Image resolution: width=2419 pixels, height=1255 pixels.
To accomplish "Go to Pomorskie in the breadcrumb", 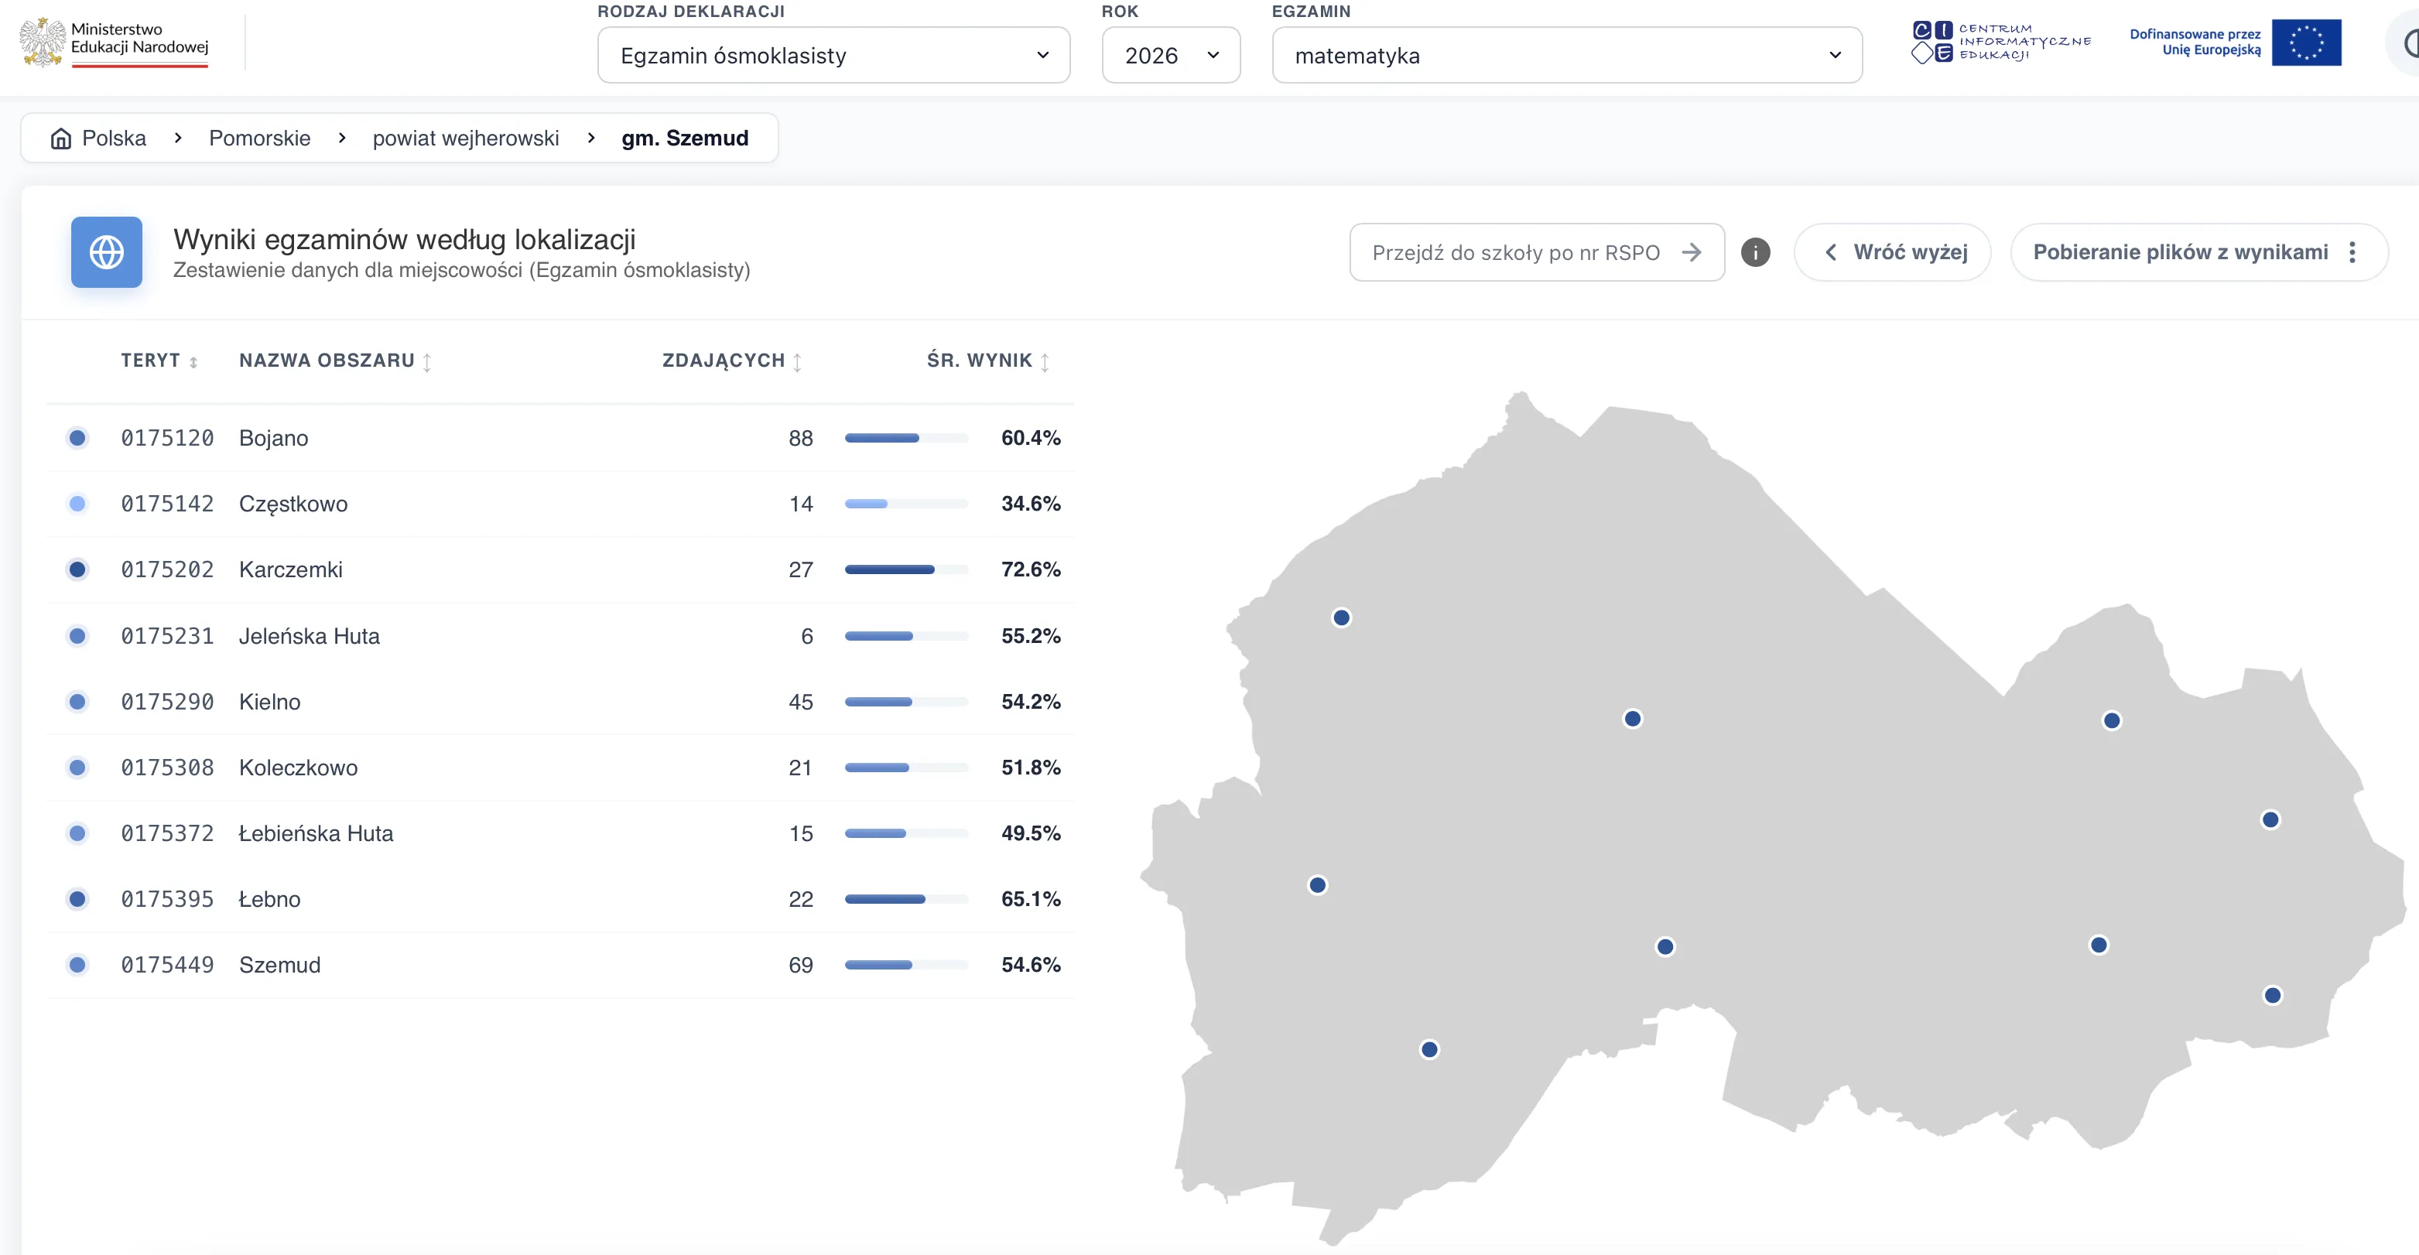I will (x=259, y=139).
